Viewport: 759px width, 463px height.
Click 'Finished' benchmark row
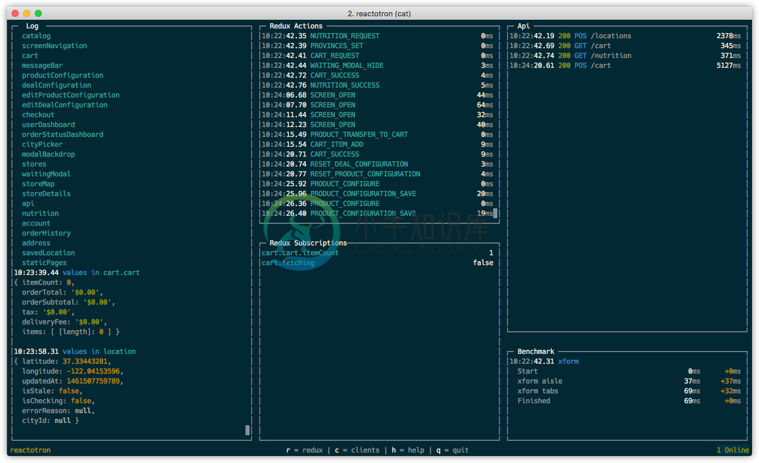click(629, 401)
